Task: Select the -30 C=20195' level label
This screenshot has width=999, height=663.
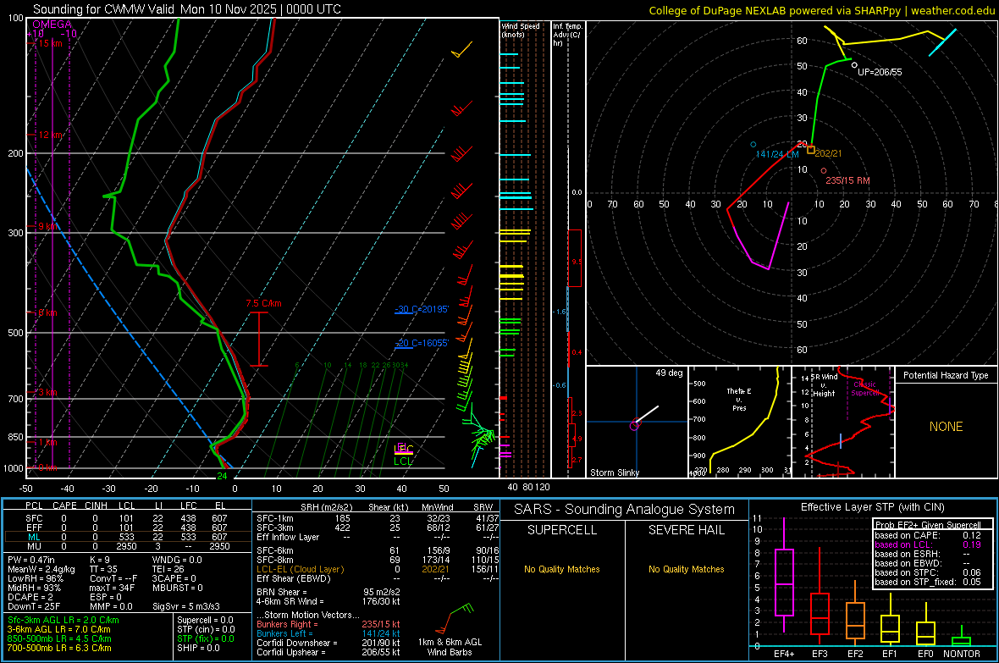Action: click(421, 309)
